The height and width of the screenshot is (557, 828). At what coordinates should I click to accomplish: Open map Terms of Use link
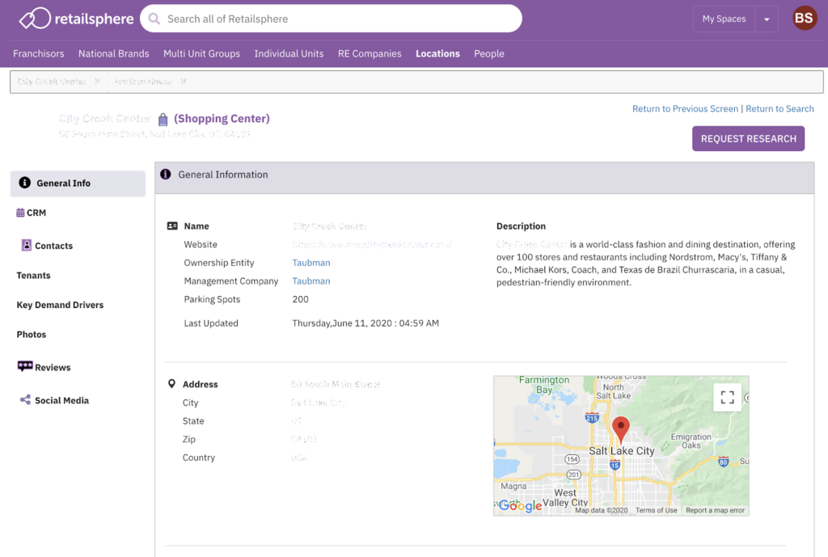pyautogui.click(x=656, y=511)
